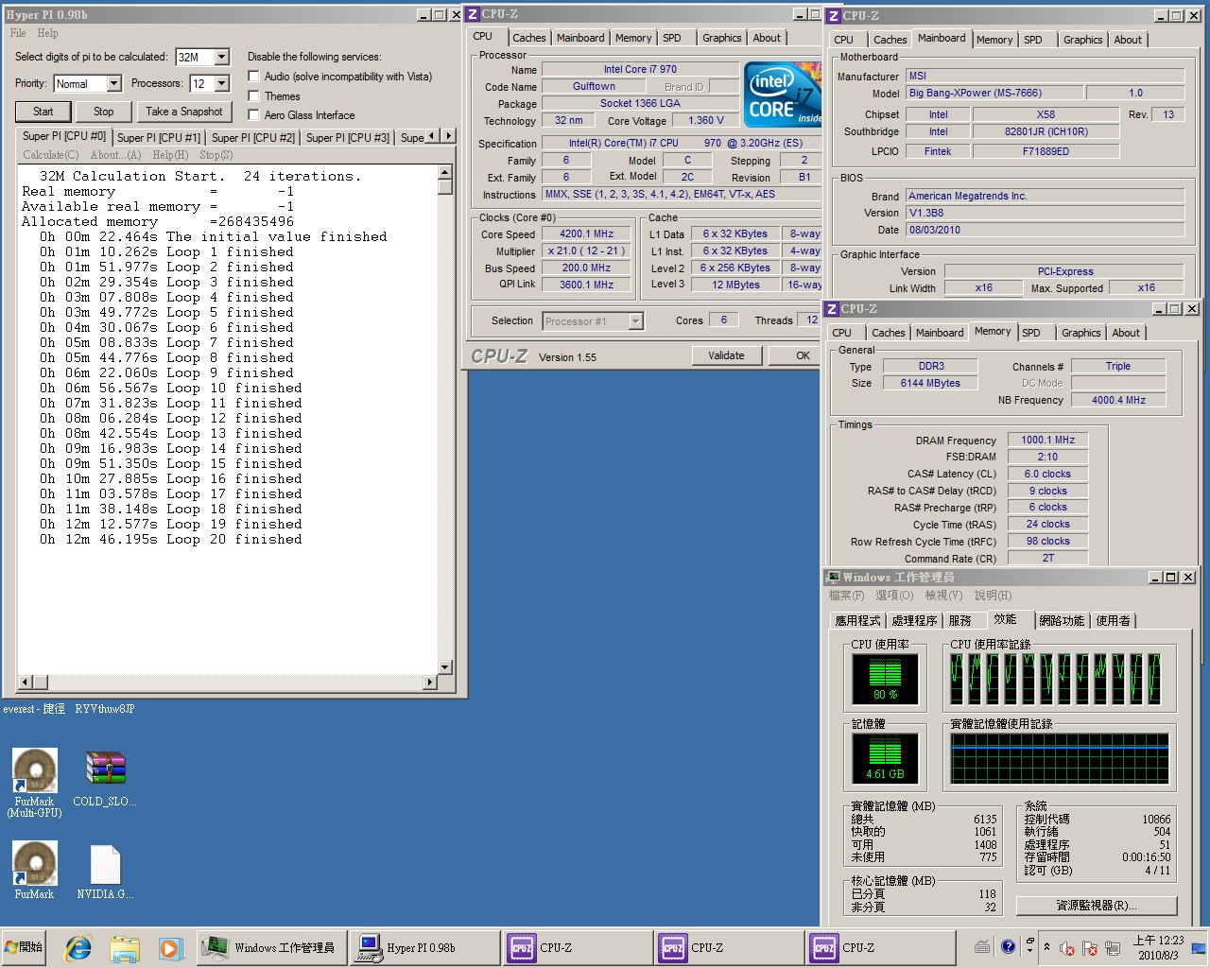1210x968 pixels.
Task: Open language bar options small arrow
Action: (1029, 950)
